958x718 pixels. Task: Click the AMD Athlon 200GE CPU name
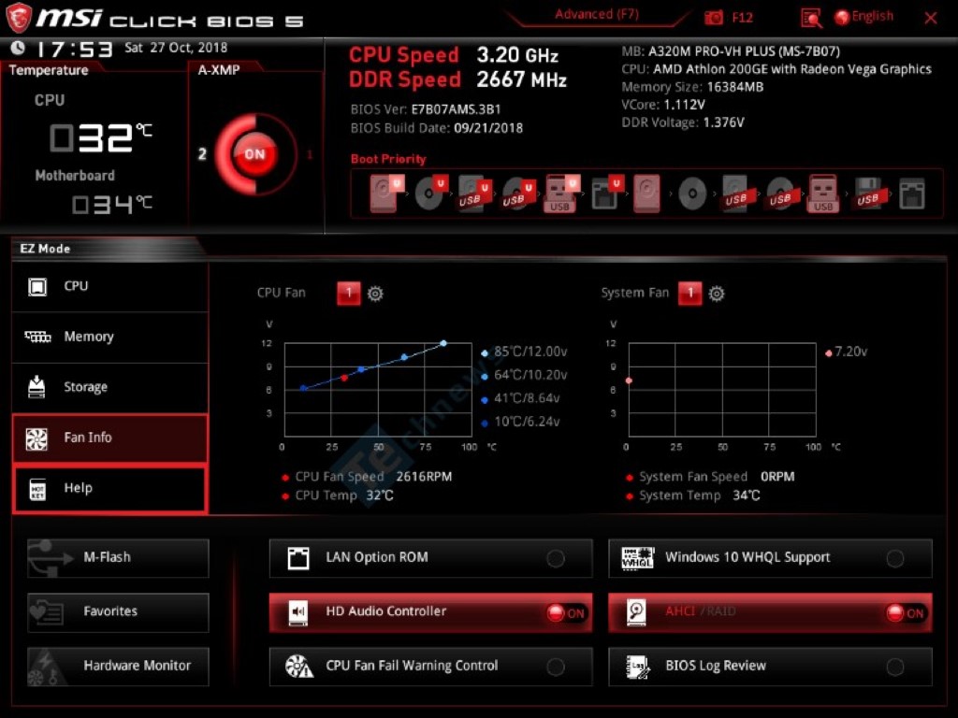tap(792, 69)
